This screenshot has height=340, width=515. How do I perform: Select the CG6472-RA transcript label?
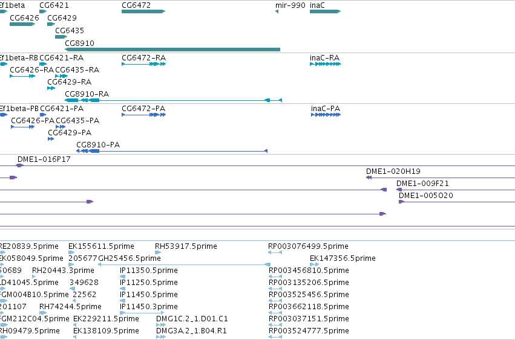pos(143,58)
